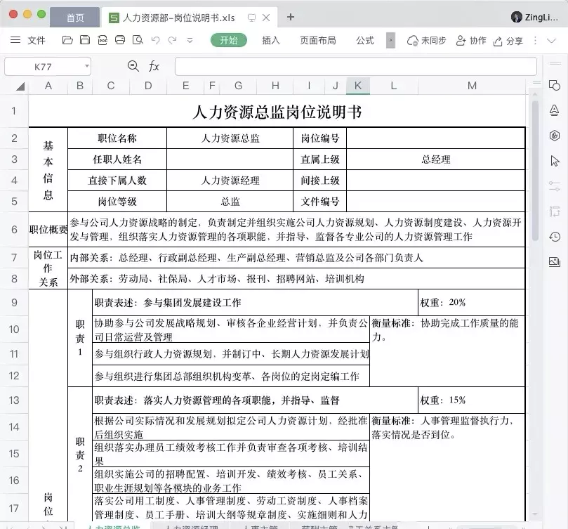Switch to the 页面布局 ribbon tab
568x529 pixels.
(x=317, y=41)
